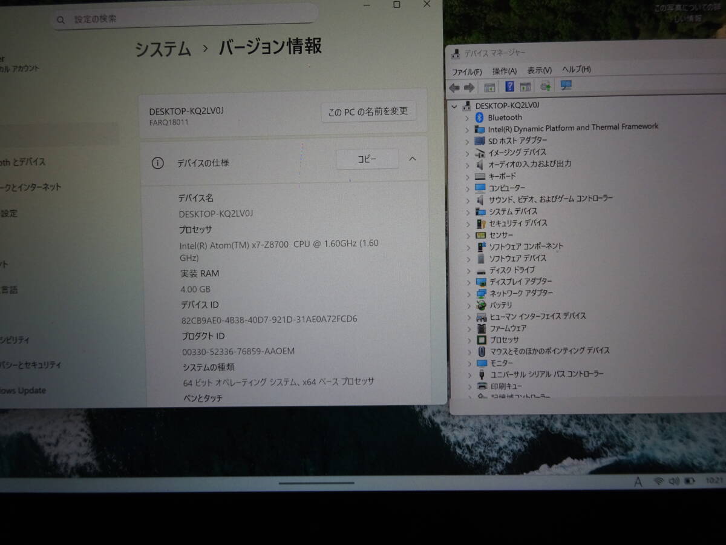Expand the コンピューター node
Screen dimensions: 726x545
(x=467, y=188)
